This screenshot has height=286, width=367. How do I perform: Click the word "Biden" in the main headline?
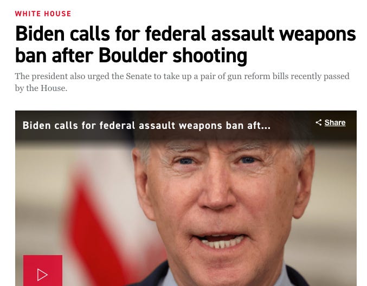coord(40,34)
